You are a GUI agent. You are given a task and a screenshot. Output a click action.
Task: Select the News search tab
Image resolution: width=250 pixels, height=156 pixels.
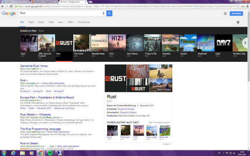click(61, 22)
